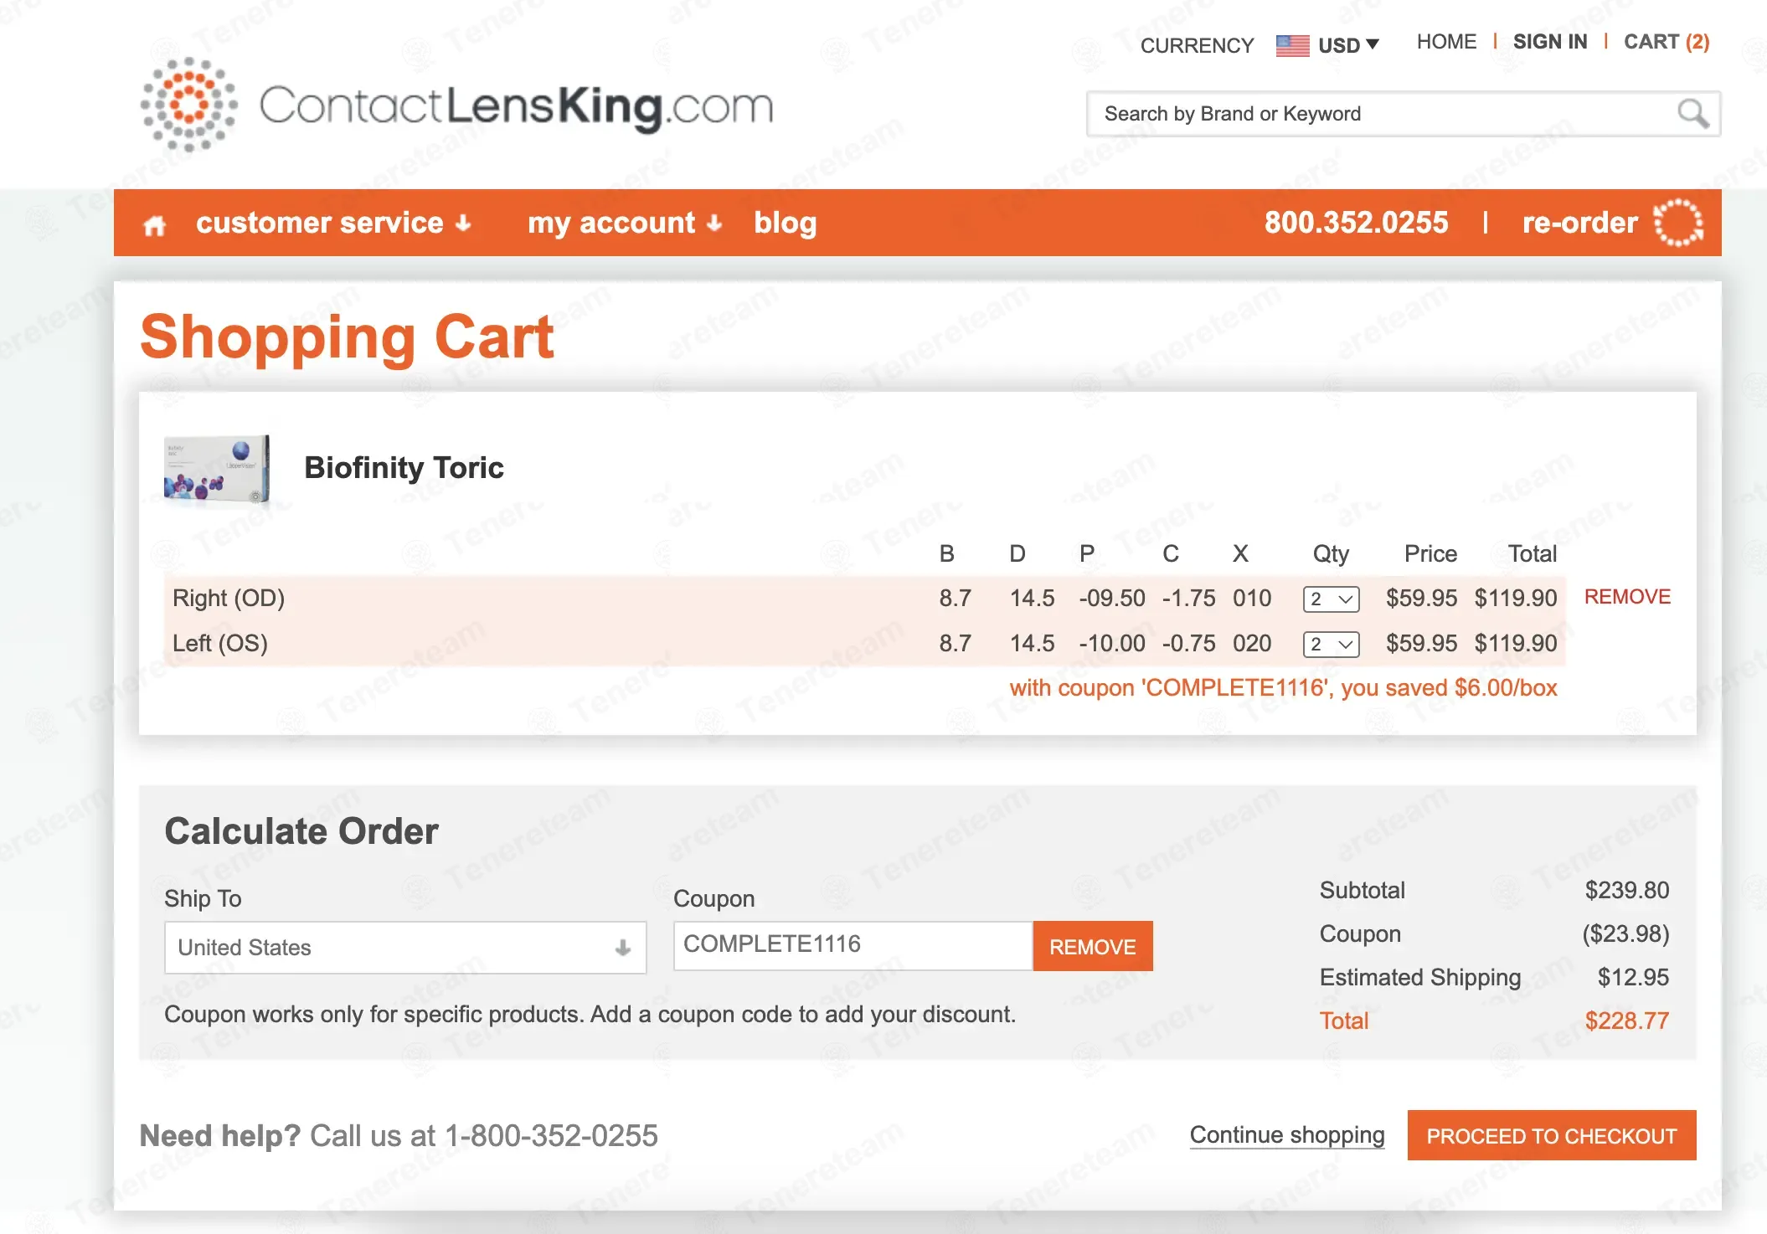Click the re-order dotted circle icon
Viewport: 1767px width, 1234px height.
(1678, 223)
